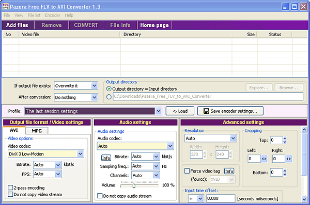Expand After conversion dropdown
This screenshot has width=310, height=205.
(95, 97)
